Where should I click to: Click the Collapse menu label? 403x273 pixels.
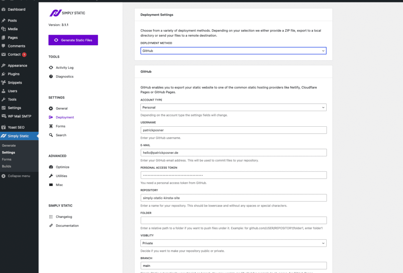click(19, 176)
